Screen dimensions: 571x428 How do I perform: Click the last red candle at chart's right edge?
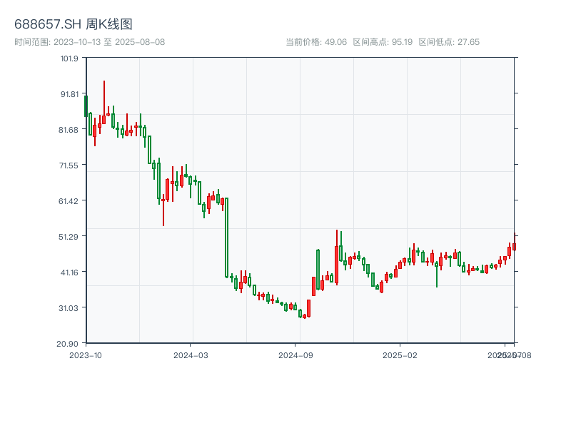point(514,247)
